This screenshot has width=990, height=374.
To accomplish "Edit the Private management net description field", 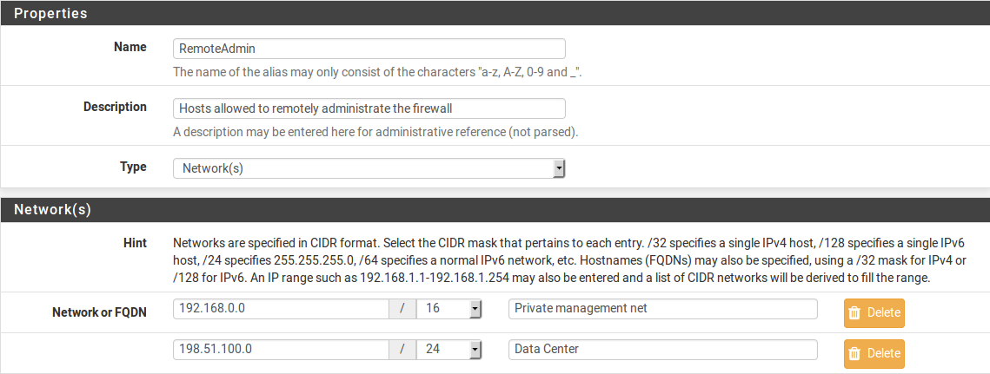I will tap(662, 309).
